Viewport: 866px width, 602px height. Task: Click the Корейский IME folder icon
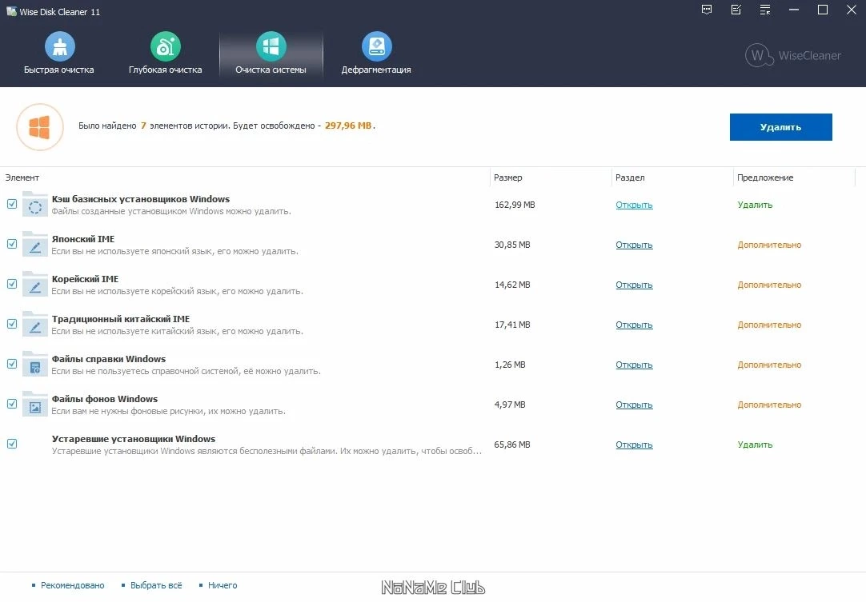34,284
